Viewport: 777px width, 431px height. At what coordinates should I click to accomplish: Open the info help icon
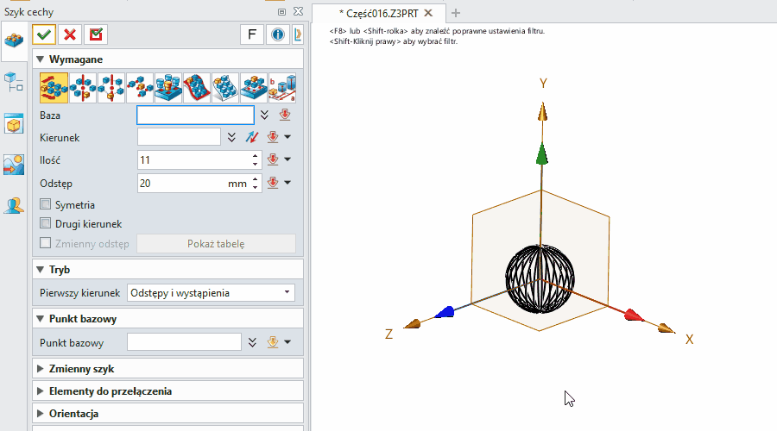[x=277, y=34]
